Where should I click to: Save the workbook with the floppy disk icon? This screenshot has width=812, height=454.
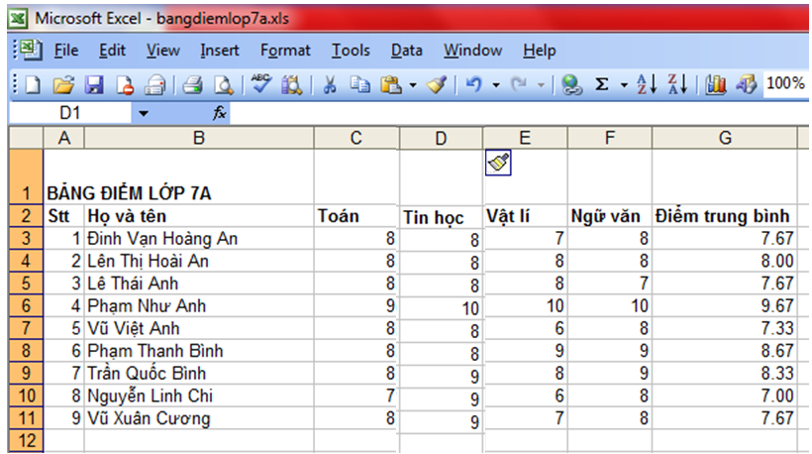coord(94,84)
